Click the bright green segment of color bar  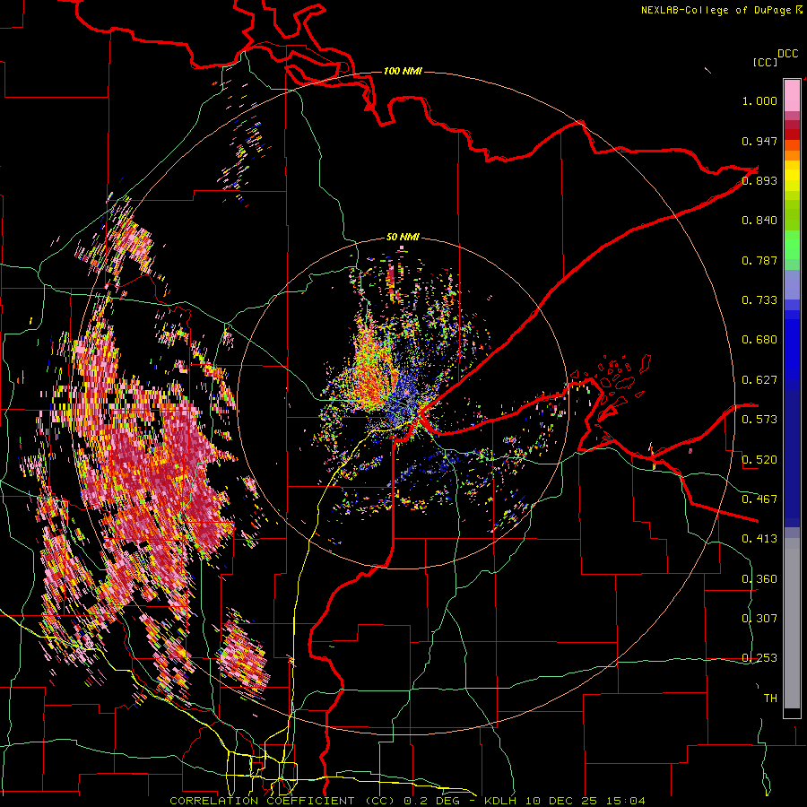tap(792, 245)
